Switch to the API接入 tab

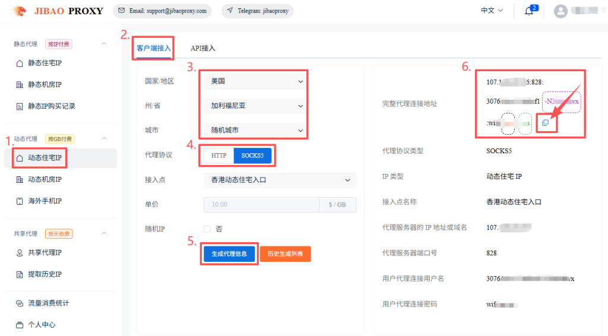point(203,48)
